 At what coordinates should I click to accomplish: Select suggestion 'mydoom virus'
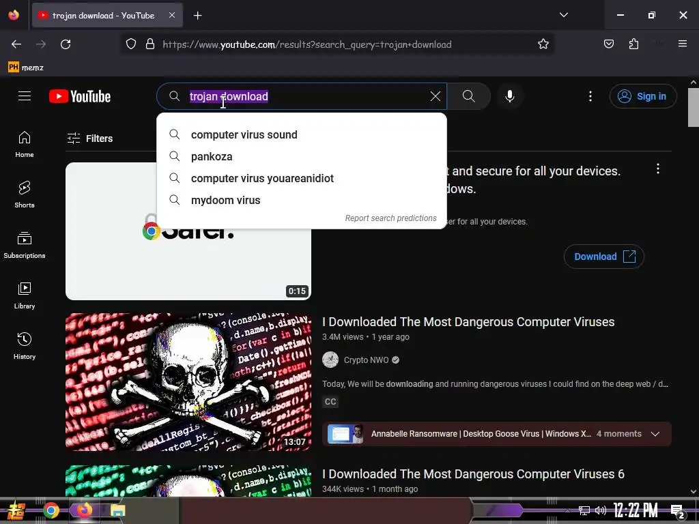click(301, 200)
